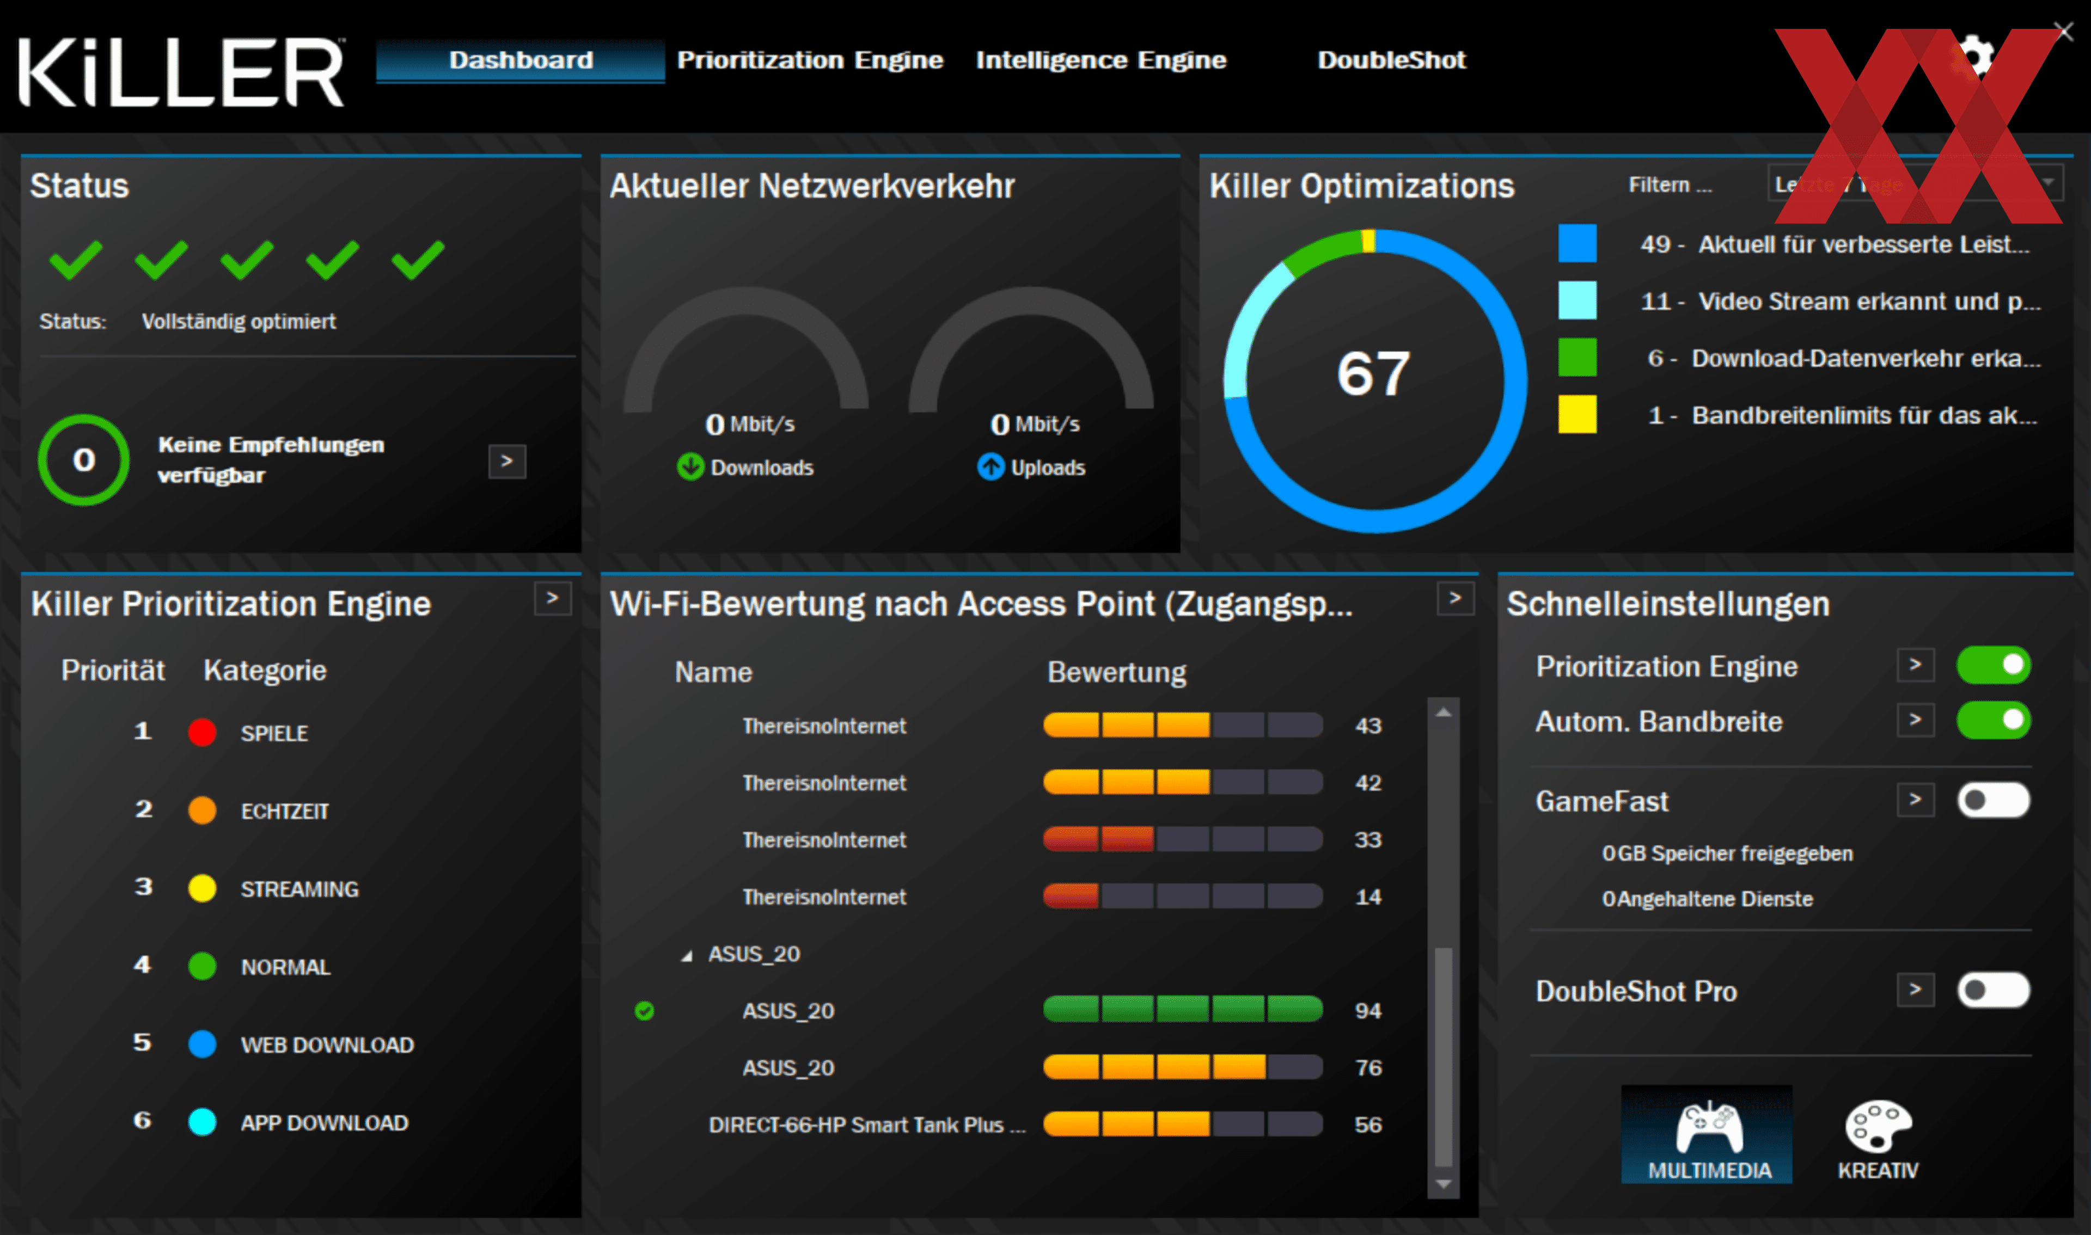This screenshot has height=1235, width=2091.
Task: Expand the Killer Prioritization Engine panel
Action: pyautogui.click(x=552, y=598)
